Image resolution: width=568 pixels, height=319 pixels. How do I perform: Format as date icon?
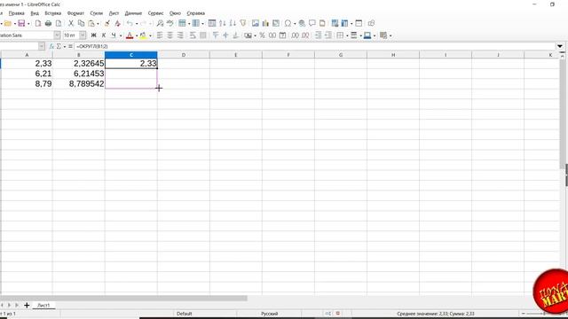click(x=282, y=35)
